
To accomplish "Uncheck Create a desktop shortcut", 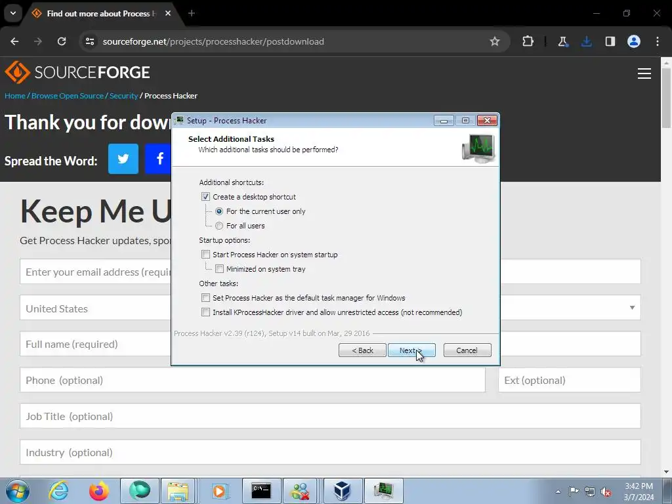I will pyautogui.click(x=205, y=197).
